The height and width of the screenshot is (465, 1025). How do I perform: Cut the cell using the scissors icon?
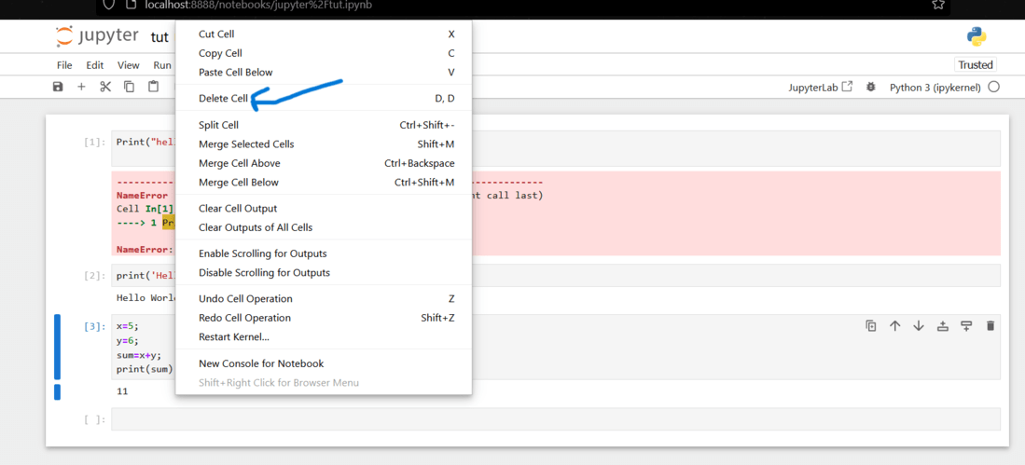tap(105, 87)
